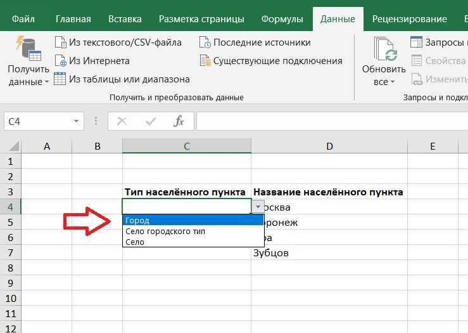
Task: Open the Файл tab
Action: (23, 19)
